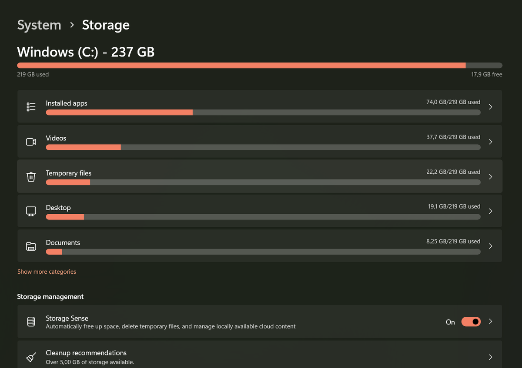Show more categories link

(47, 272)
